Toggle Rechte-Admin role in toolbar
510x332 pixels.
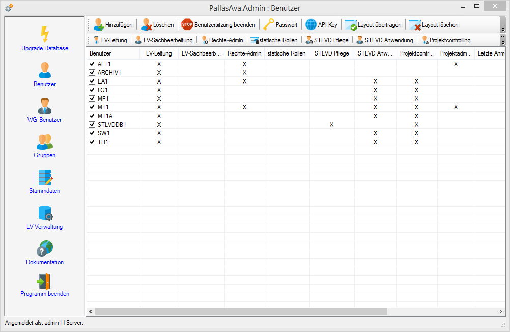(x=222, y=40)
